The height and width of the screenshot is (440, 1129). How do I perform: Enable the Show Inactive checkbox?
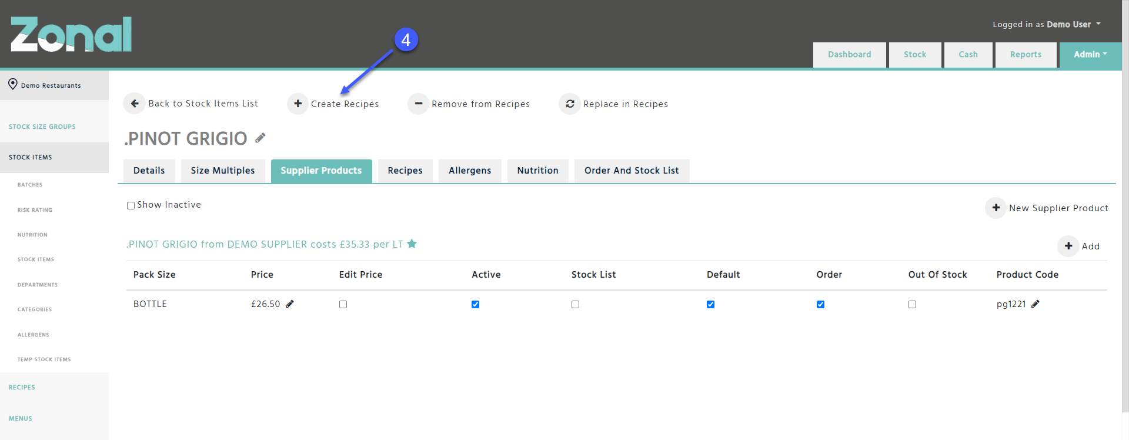tap(131, 205)
